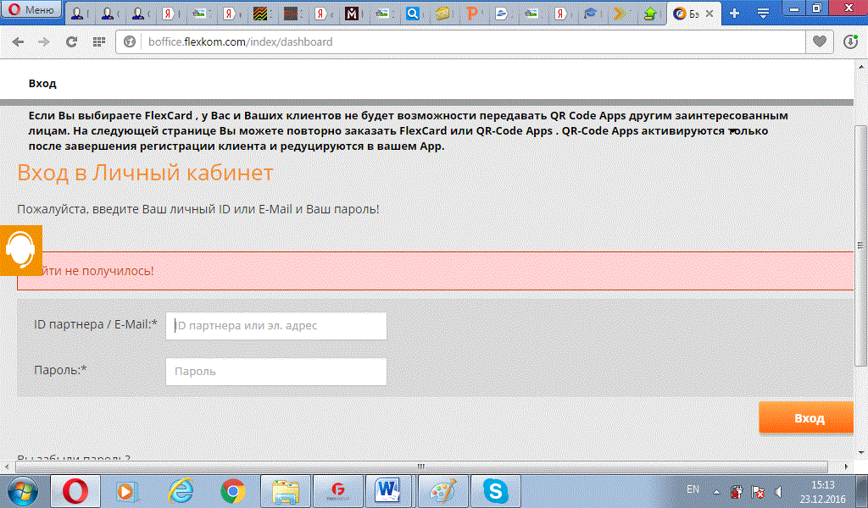This screenshot has width=868, height=508.
Task: Switch to the yellow cheese icon tab
Action: [442, 14]
